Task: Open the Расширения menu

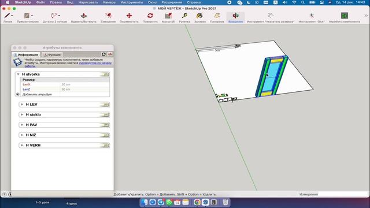Action: click(x=172, y=2)
